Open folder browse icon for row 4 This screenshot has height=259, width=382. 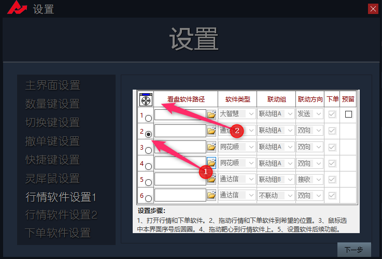[x=211, y=163]
